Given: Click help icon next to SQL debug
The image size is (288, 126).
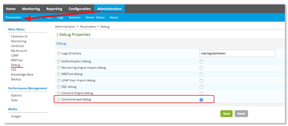Looking at the screenshot, I should point(59,87).
